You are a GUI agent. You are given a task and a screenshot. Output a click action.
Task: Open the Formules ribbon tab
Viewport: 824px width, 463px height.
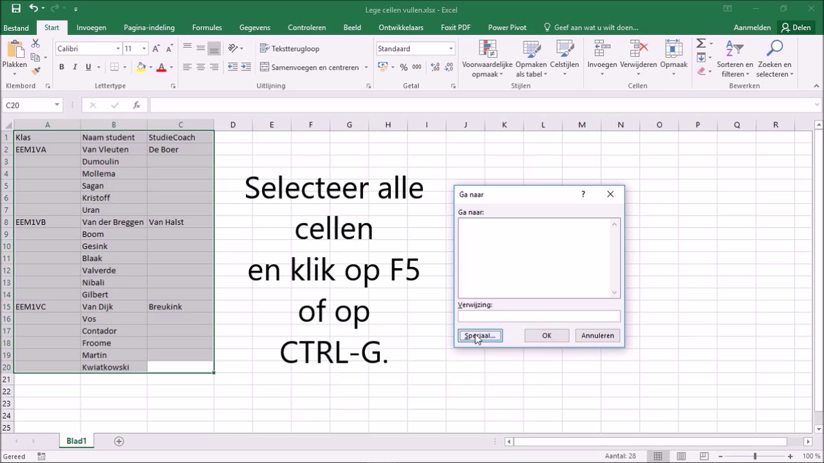[207, 28]
